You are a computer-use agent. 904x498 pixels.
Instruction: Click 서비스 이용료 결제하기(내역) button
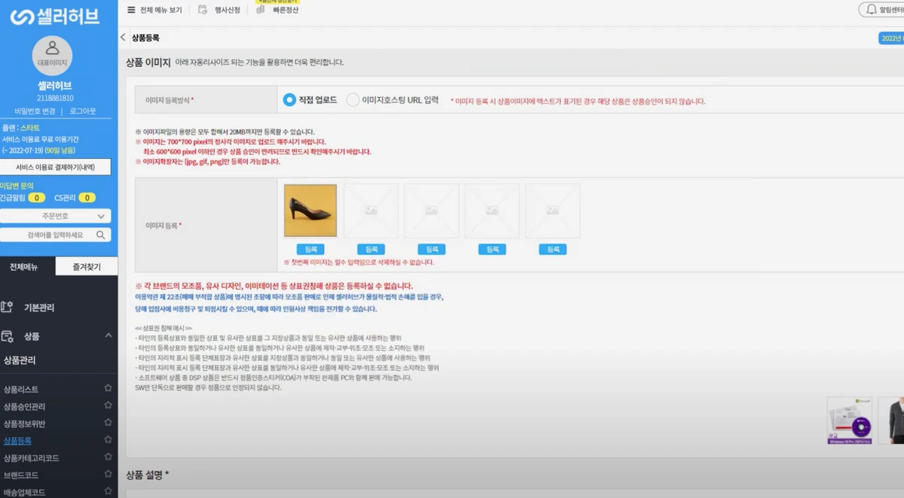[55, 167]
